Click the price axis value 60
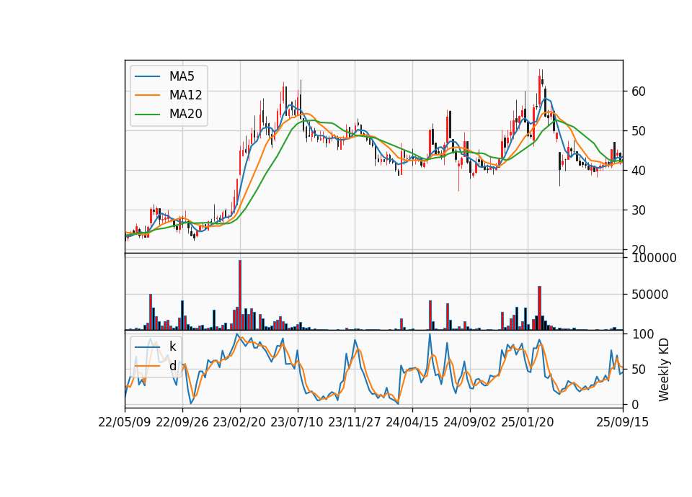Image resolution: width=692 pixels, height=497 pixels. pos(639,91)
